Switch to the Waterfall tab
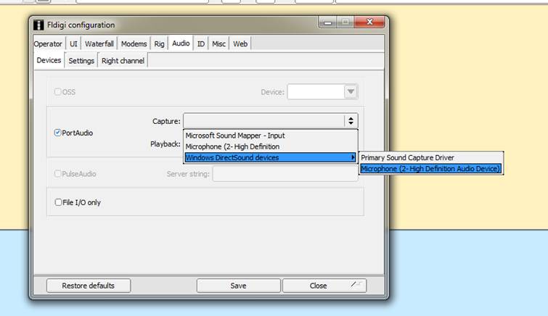The height and width of the screenshot is (316, 548). point(99,43)
